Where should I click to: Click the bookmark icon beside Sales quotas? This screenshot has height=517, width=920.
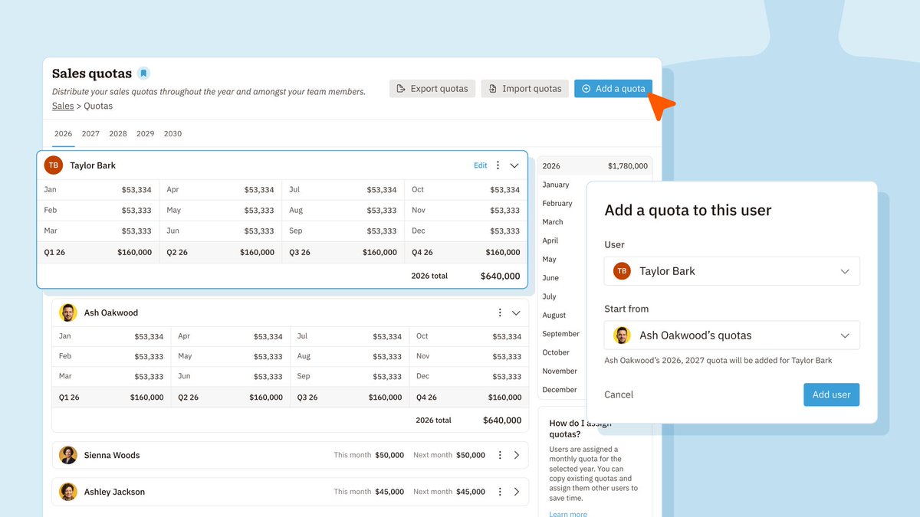click(143, 74)
